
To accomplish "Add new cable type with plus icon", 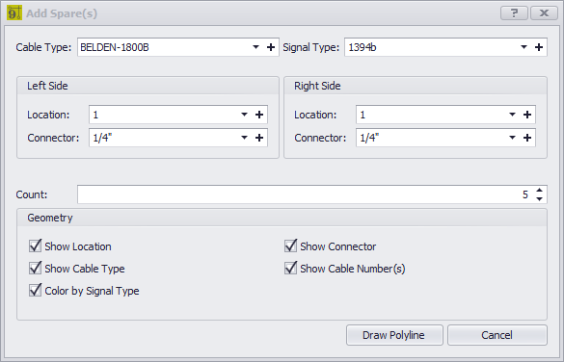I will 271,47.
